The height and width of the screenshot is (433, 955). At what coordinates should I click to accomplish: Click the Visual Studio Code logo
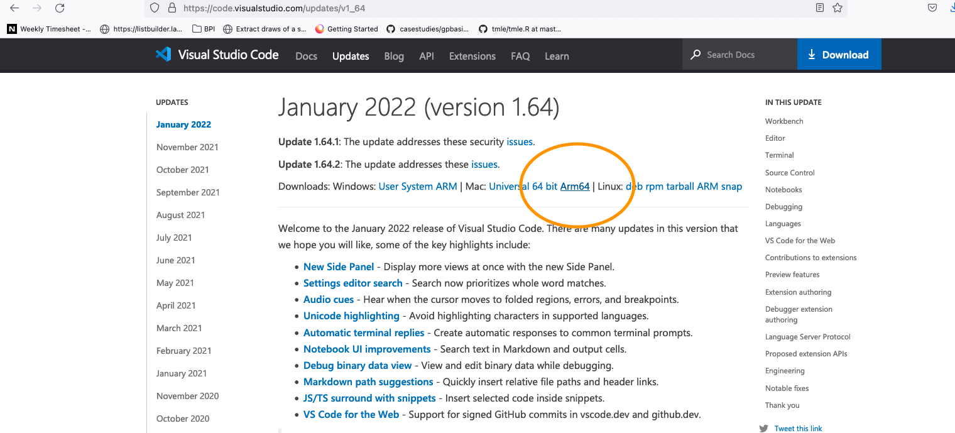coord(163,55)
